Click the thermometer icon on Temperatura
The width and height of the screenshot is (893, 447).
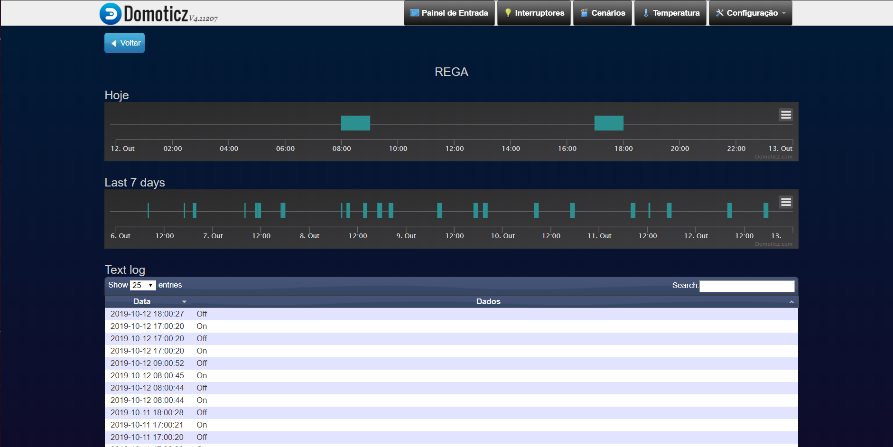[646, 13]
